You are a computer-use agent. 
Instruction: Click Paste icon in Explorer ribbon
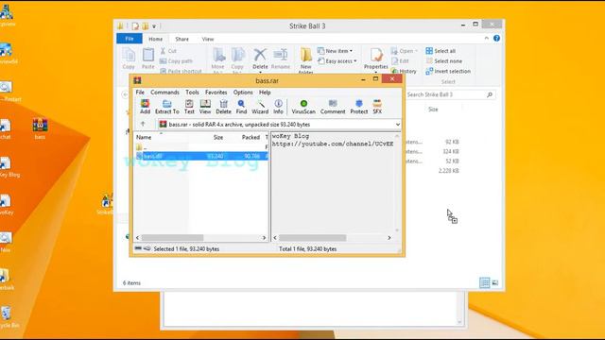tap(147, 59)
